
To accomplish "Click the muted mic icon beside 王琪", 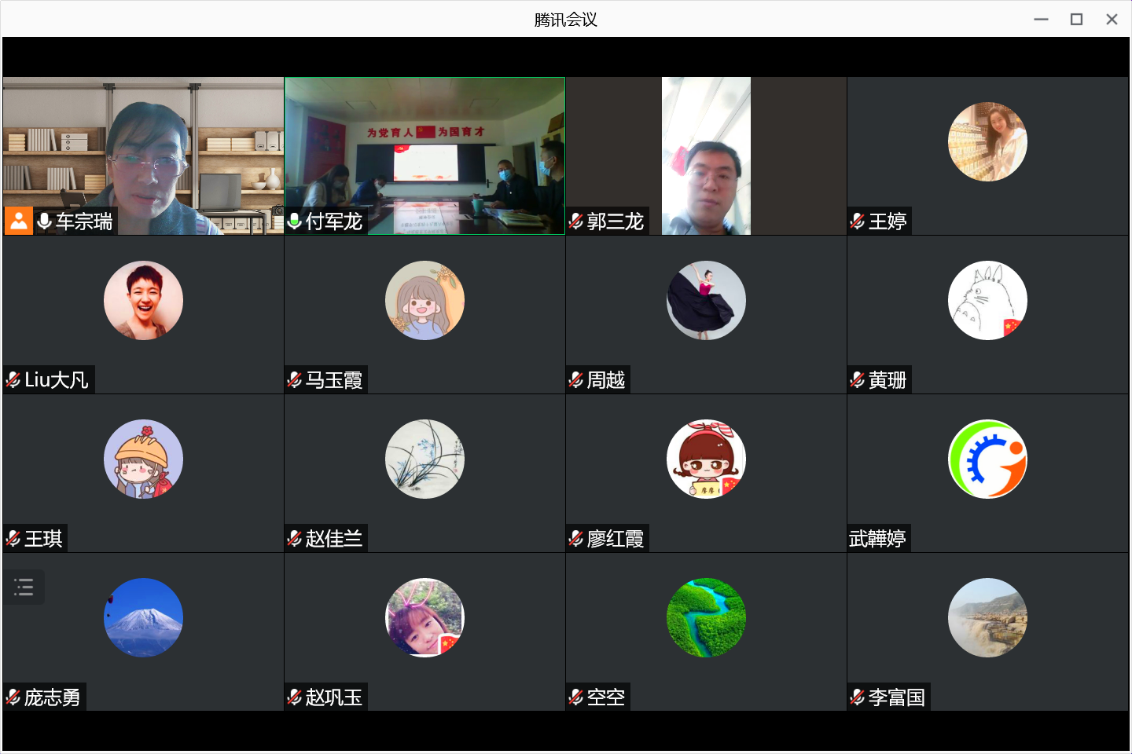I will 13,539.
